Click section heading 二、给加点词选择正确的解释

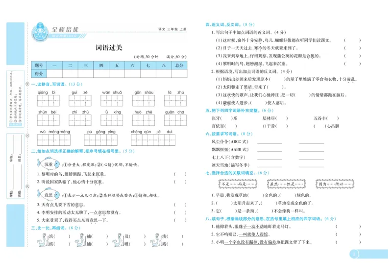[x=83, y=151]
